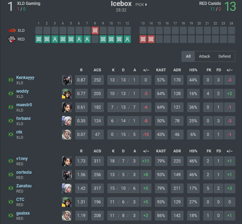The image size is (242, 224).
Task: Click ntk's Sova agent portrait
Action: [x=67, y=135]
